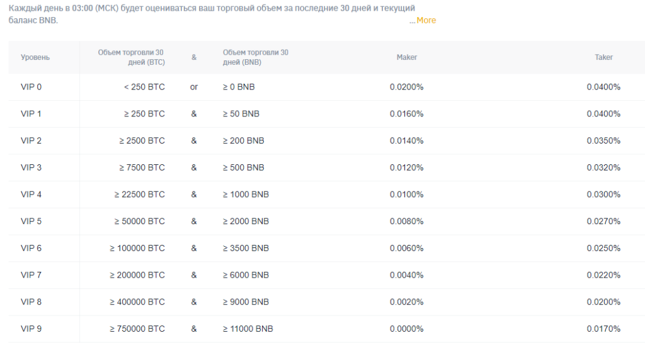Screen dimensions: 645x350
Task: Click the < 250 BTC cell
Action: 144,87
